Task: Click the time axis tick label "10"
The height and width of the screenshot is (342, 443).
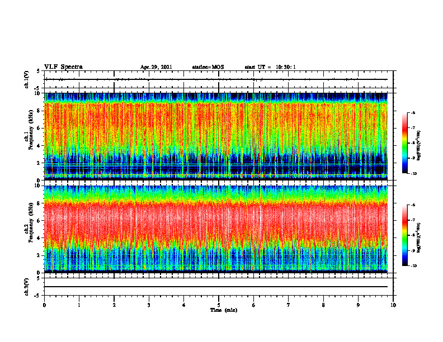Action: click(393, 305)
